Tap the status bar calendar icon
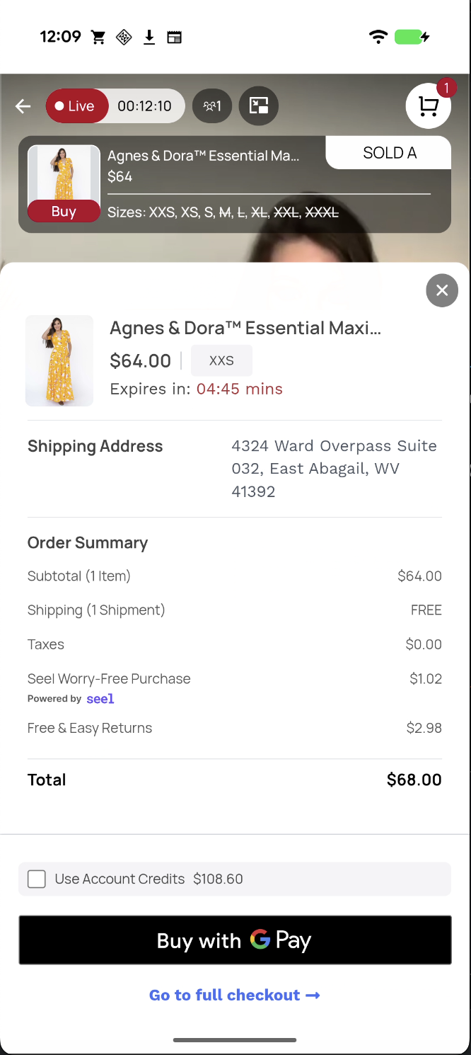Image resolution: width=471 pixels, height=1055 pixels. (174, 37)
